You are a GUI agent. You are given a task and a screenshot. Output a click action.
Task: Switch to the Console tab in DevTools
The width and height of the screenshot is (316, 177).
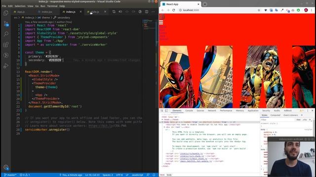pyautogui.click(x=189, y=111)
